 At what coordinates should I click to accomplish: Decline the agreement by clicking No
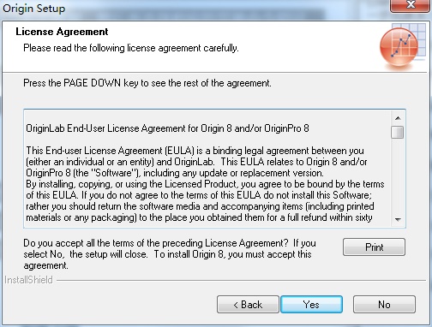click(x=384, y=305)
